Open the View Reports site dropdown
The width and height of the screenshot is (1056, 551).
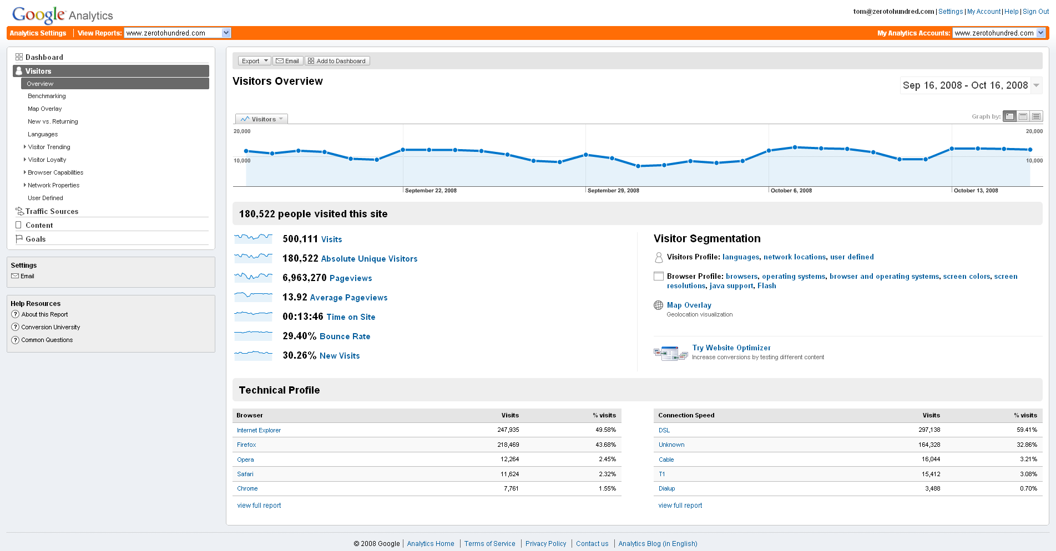click(x=178, y=33)
